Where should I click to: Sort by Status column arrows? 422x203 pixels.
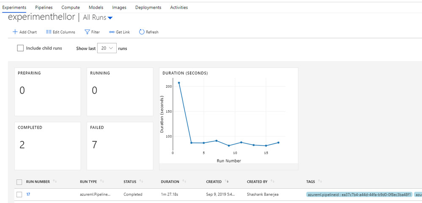click(x=141, y=181)
